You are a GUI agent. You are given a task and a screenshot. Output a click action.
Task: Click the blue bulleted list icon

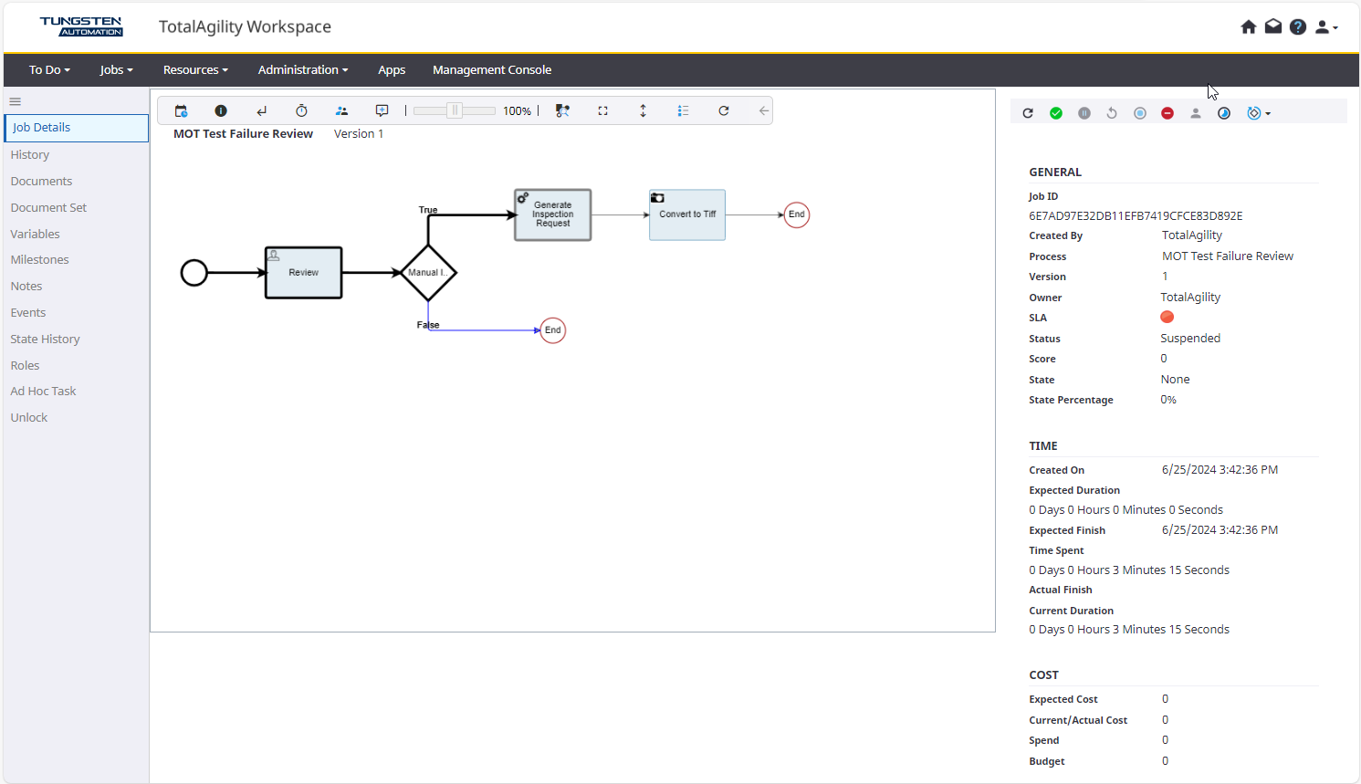pos(683,111)
